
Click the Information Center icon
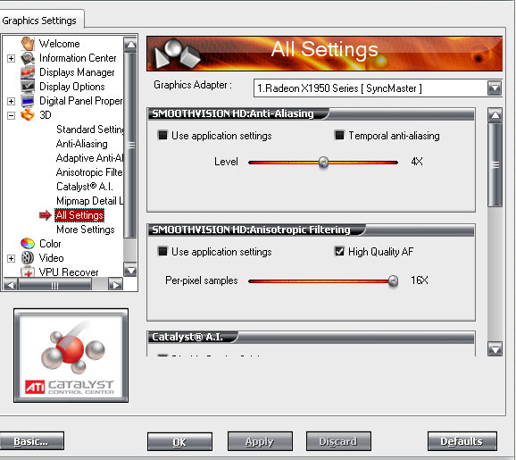tap(28, 58)
